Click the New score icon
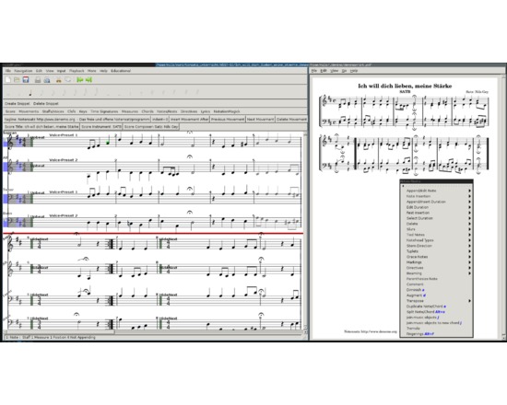The width and height of the screenshot is (507, 405). (x=8, y=80)
